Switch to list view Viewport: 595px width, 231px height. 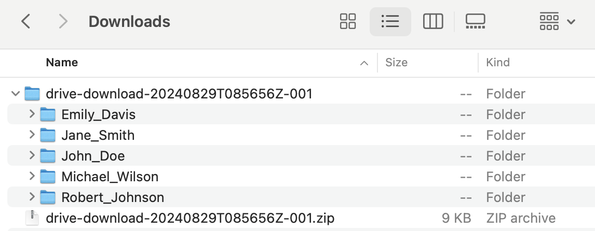(390, 22)
